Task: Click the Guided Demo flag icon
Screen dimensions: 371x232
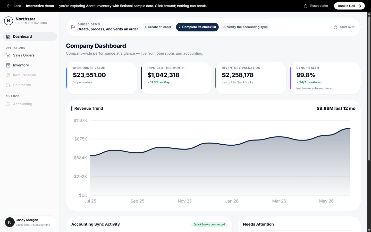Action: coord(73,27)
